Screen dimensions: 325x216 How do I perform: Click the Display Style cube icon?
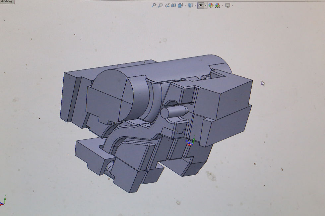tap(190, 5)
